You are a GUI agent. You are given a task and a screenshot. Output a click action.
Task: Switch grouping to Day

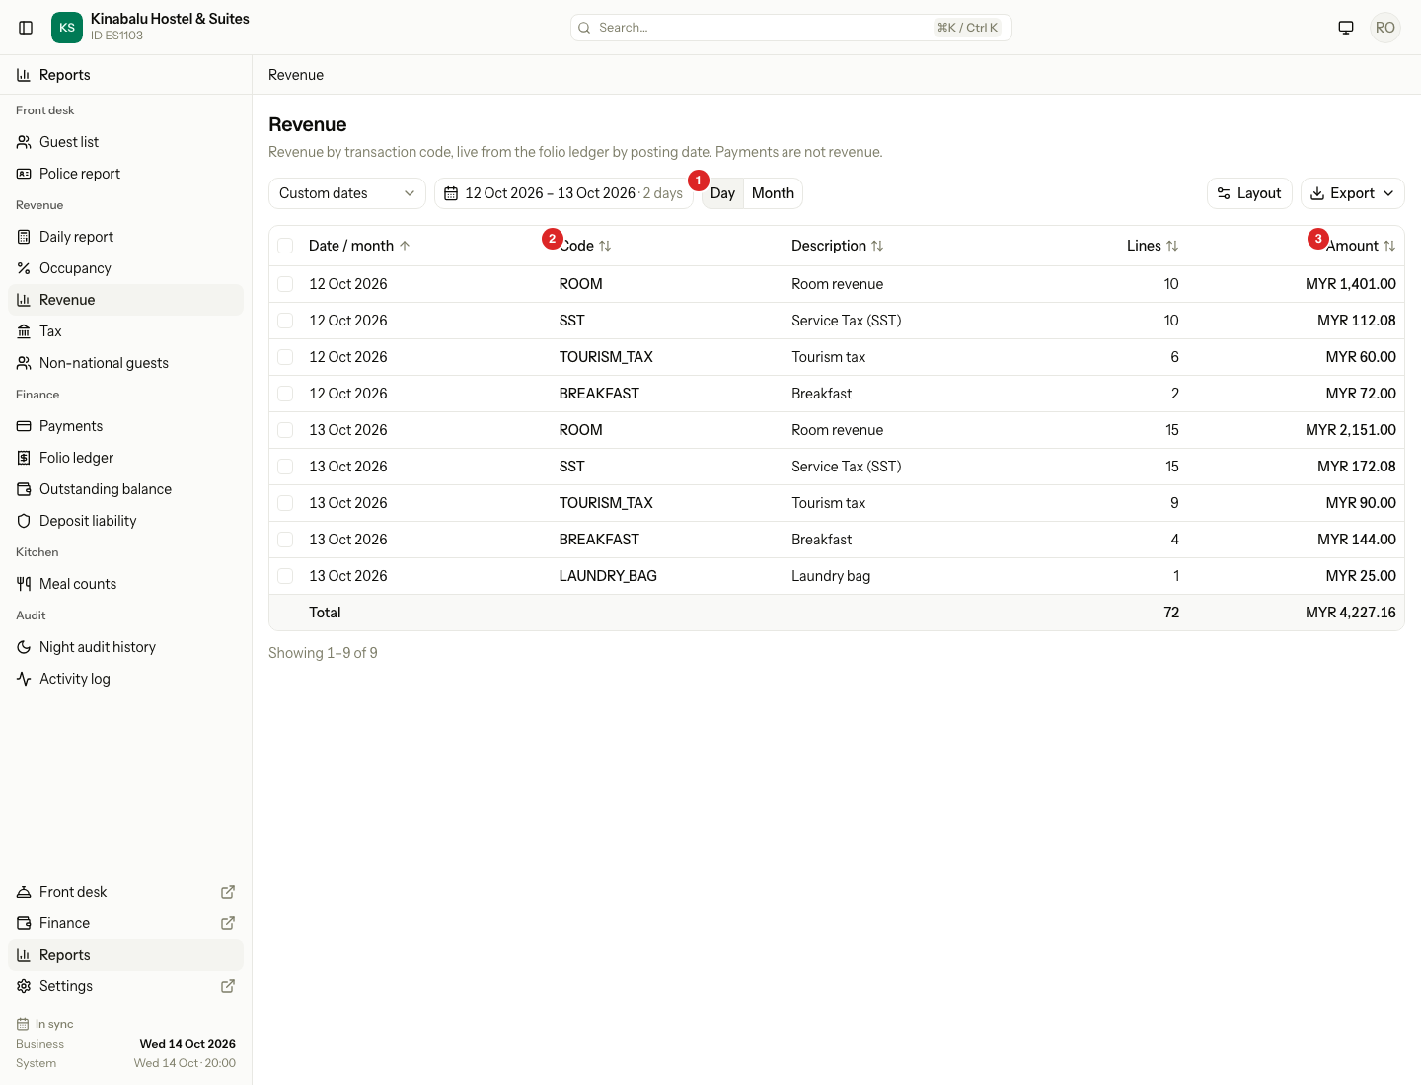[722, 193]
